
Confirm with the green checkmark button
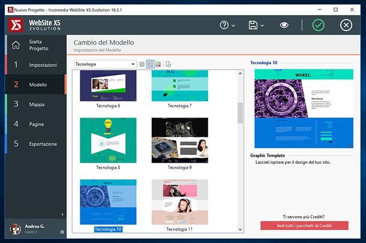click(x=319, y=25)
